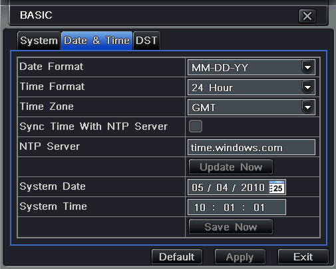Image resolution: width=336 pixels, height=269 pixels.
Task: Expand the Date Format dropdown arrow
Action: 307,67
